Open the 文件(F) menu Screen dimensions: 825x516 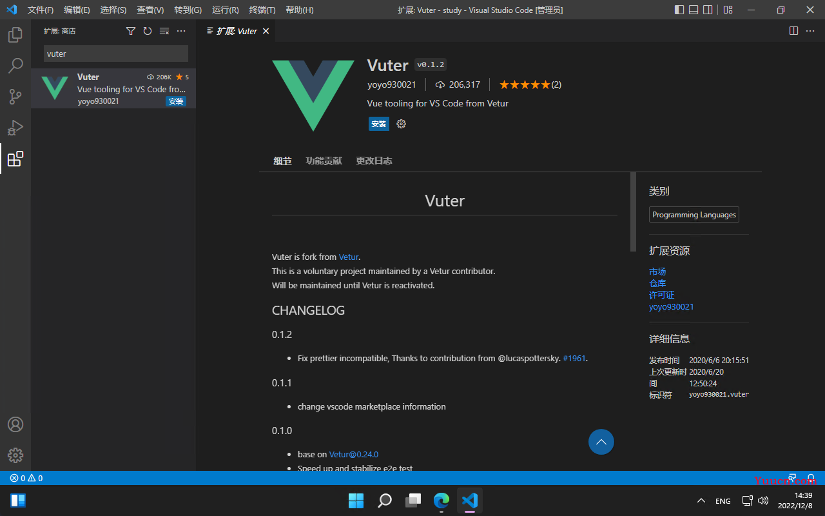click(41, 10)
